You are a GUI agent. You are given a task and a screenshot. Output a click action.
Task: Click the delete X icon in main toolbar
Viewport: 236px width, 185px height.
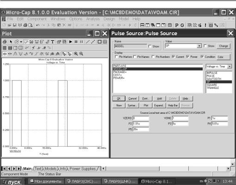64,25
